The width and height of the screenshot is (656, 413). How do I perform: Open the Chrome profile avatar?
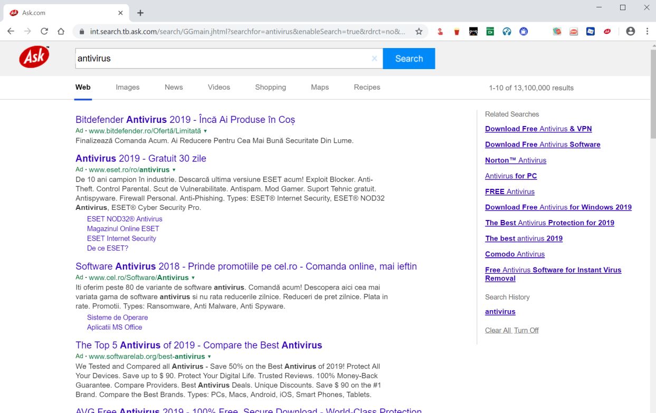pyautogui.click(x=630, y=32)
